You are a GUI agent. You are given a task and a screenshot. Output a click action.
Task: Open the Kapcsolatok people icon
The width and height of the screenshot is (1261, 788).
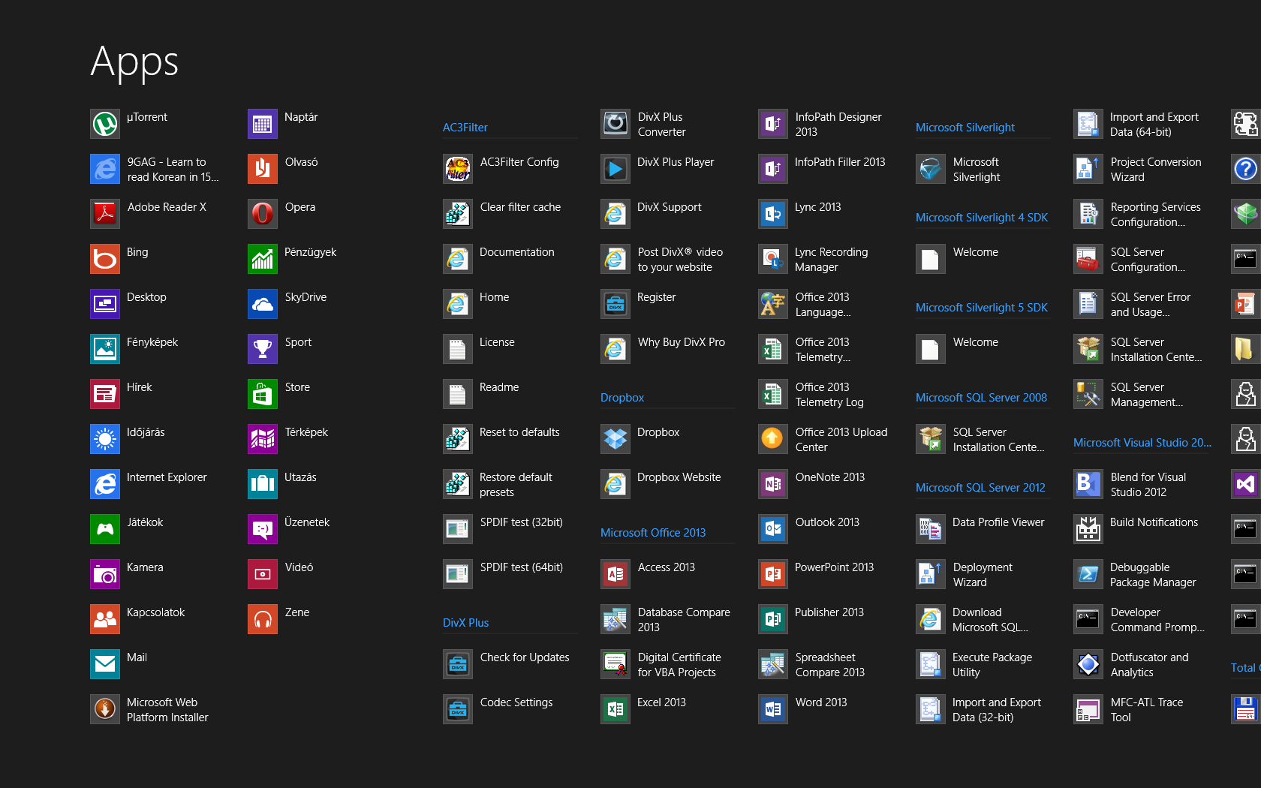[x=105, y=619]
